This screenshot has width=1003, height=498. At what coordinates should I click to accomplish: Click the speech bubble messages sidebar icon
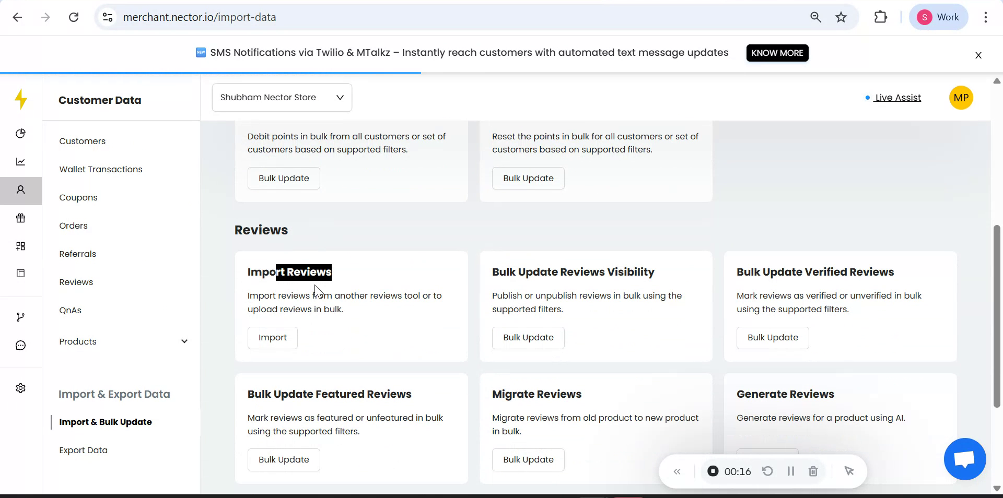coord(21,346)
